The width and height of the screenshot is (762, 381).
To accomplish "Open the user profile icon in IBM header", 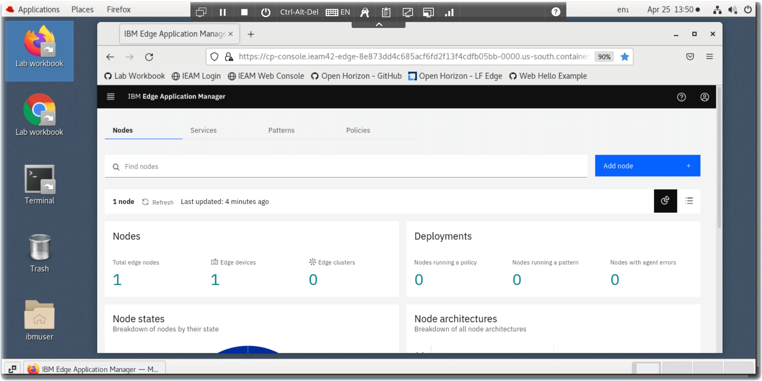I will point(704,97).
